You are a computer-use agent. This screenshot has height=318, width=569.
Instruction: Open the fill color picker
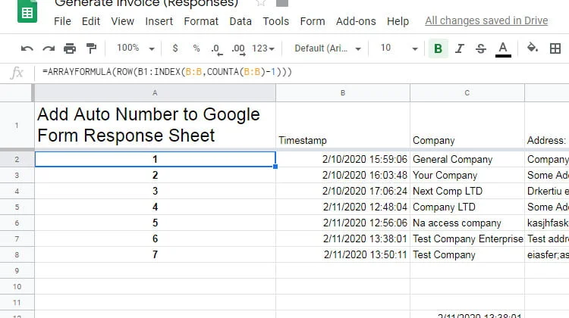tap(533, 48)
